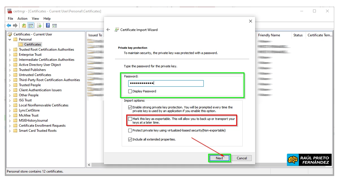Click the Forward arrow in toolbar
The width and height of the screenshot is (339, 183).
point(15,26)
